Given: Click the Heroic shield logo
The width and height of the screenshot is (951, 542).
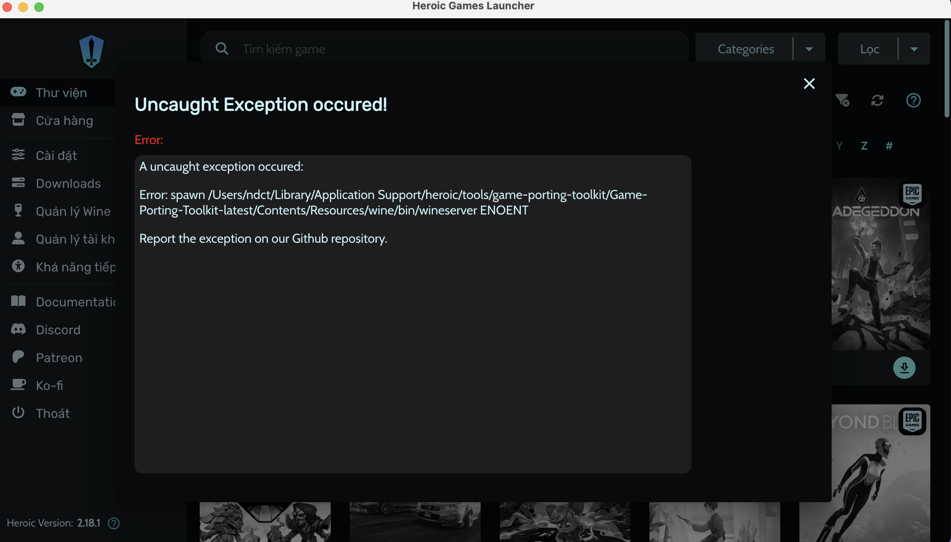Looking at the screenshot, I should pos(92,51).
